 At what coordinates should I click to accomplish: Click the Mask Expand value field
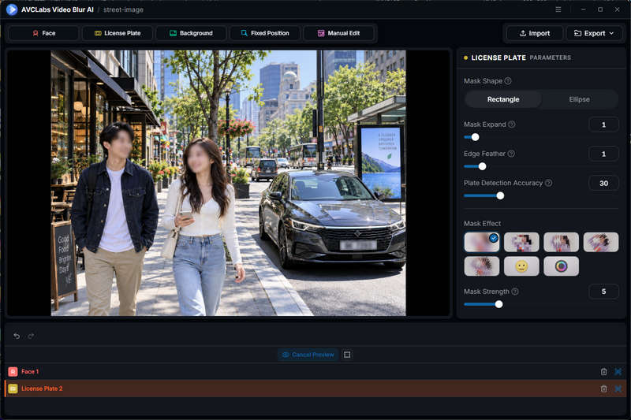pos(603,125)
